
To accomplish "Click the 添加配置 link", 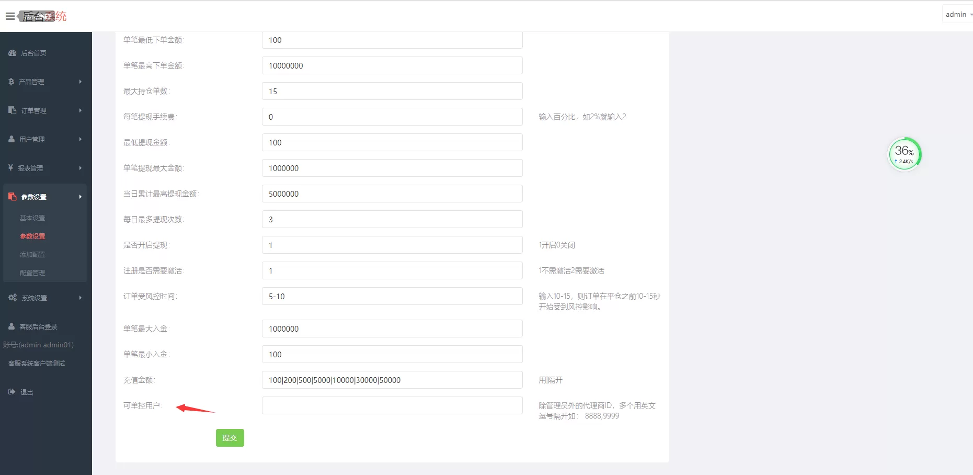I will tap(32, 254).
